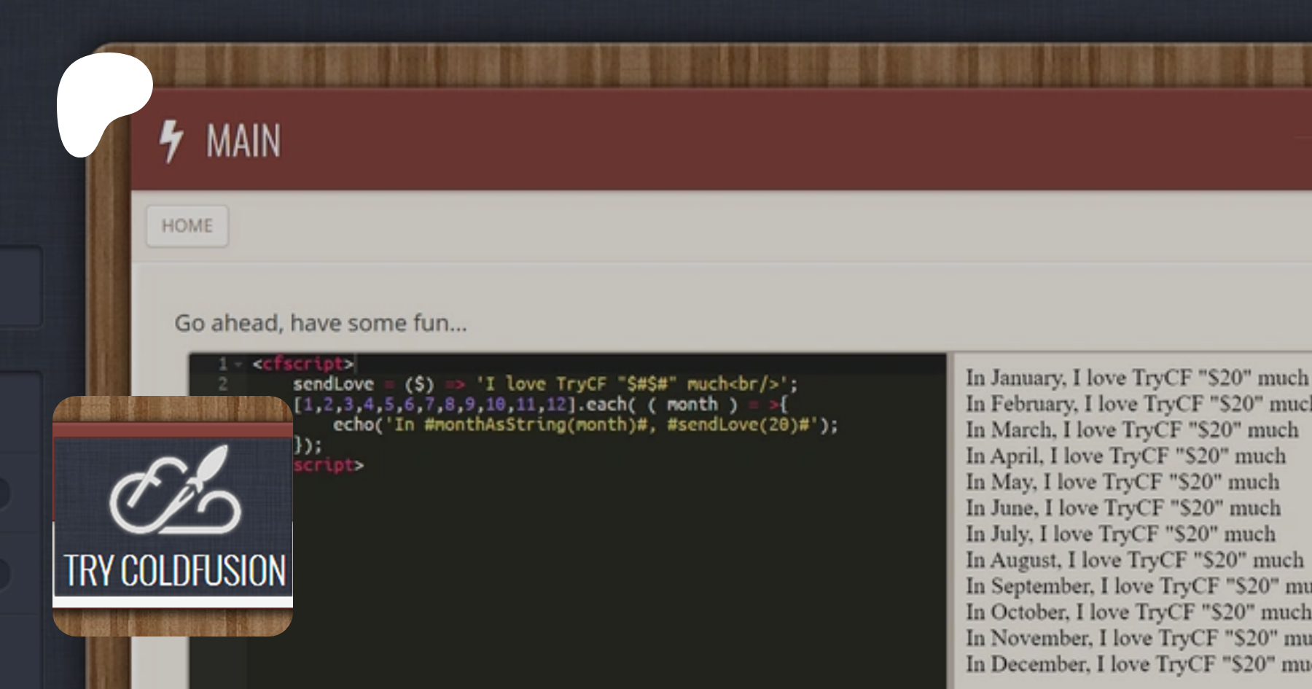Place cursor on the opening cfscript tag
This screenshot has width=1312, height=689.
pyautogui.click(x=302, y=364)
